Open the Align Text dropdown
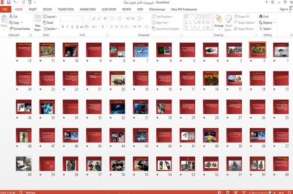Image resolution: width=293 pixels, height=194 pixels. coord(160,23)
